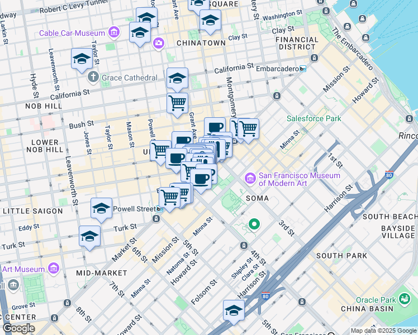
Task: Click the Embarcadero station label
Action: [277, 69]
